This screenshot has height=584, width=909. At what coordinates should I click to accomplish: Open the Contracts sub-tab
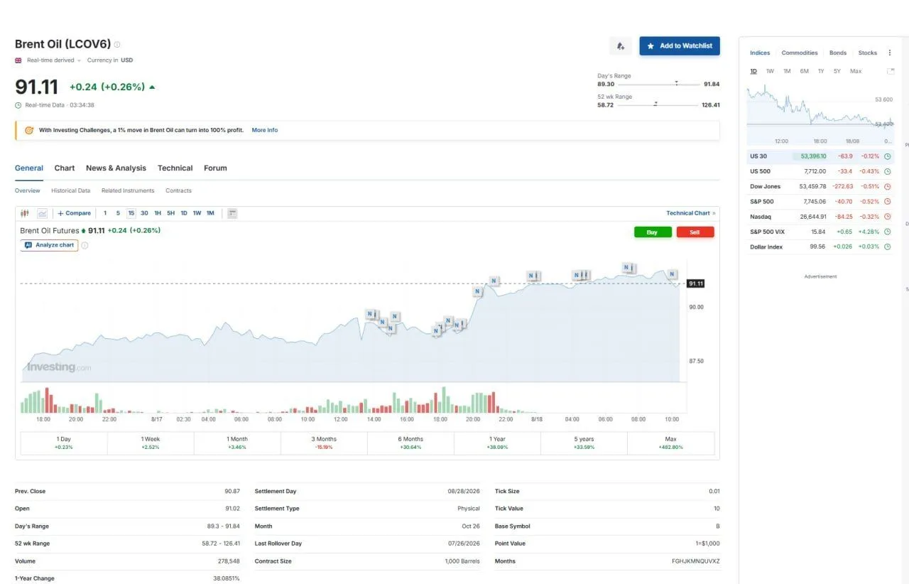[x=178, y=190]
